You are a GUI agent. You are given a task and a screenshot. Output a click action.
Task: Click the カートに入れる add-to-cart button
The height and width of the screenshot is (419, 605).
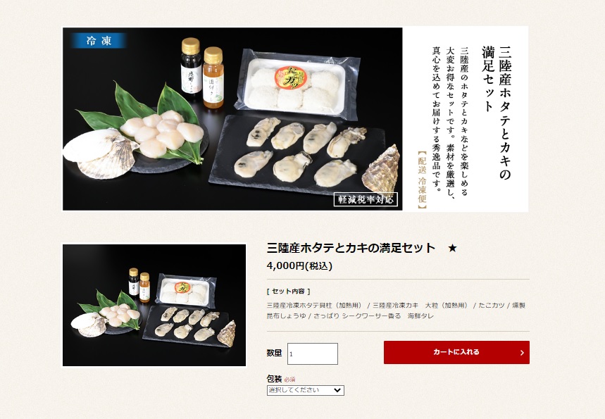(x=456, y=352)
